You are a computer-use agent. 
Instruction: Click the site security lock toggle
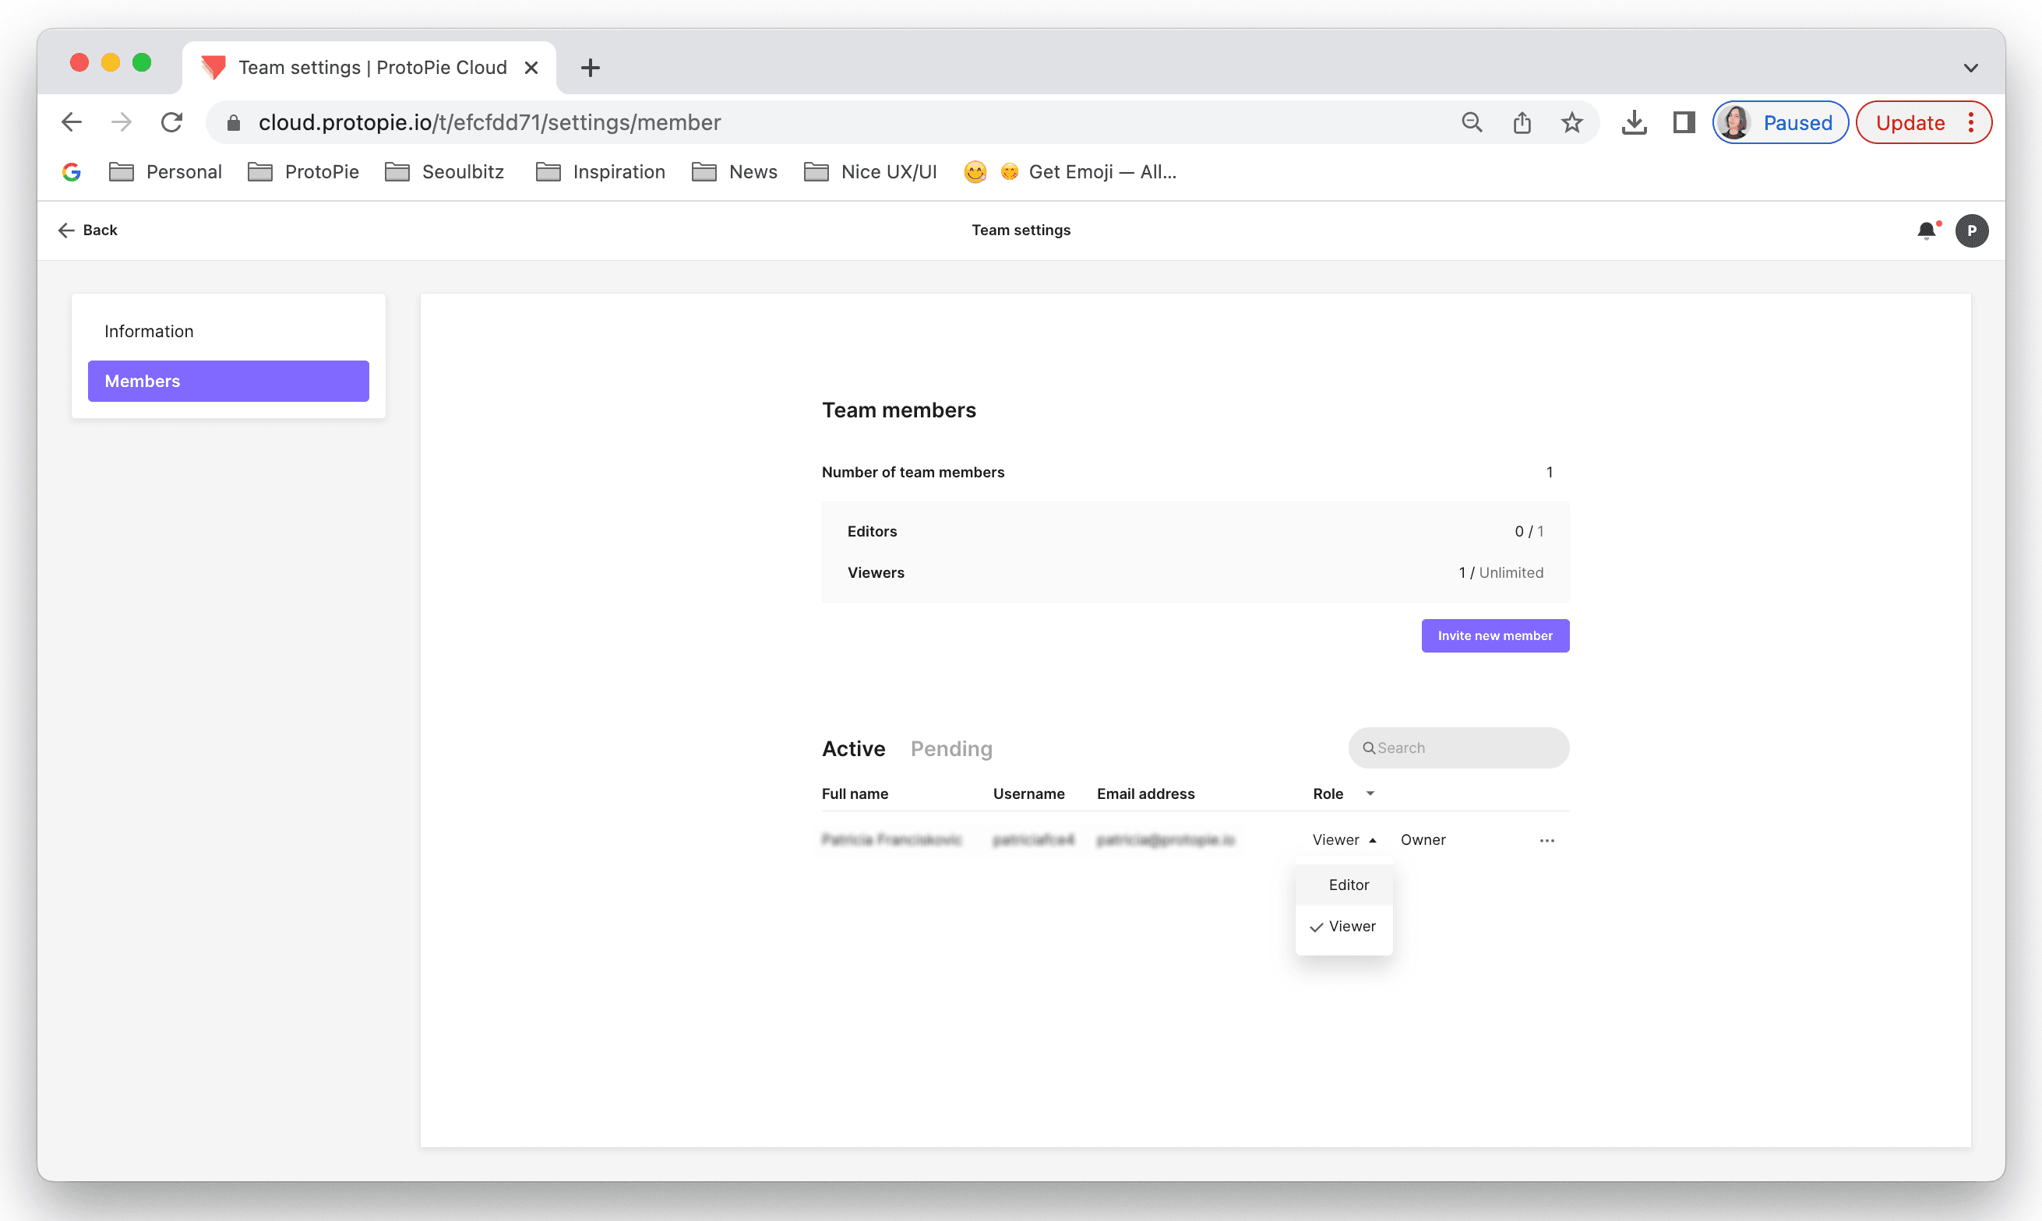coord(233,121)
